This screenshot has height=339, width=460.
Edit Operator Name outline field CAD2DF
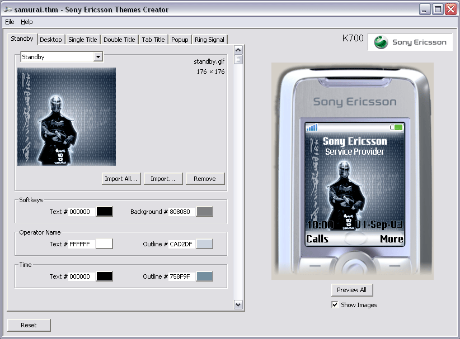(182, 244)
